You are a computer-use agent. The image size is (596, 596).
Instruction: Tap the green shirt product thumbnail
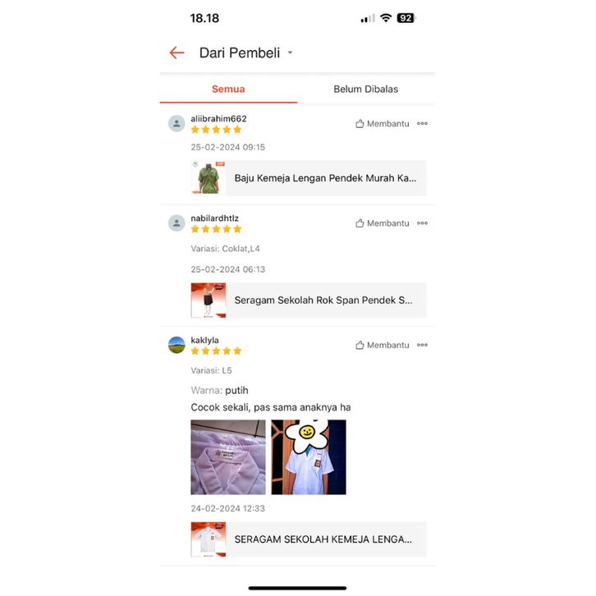pos(209,178)
